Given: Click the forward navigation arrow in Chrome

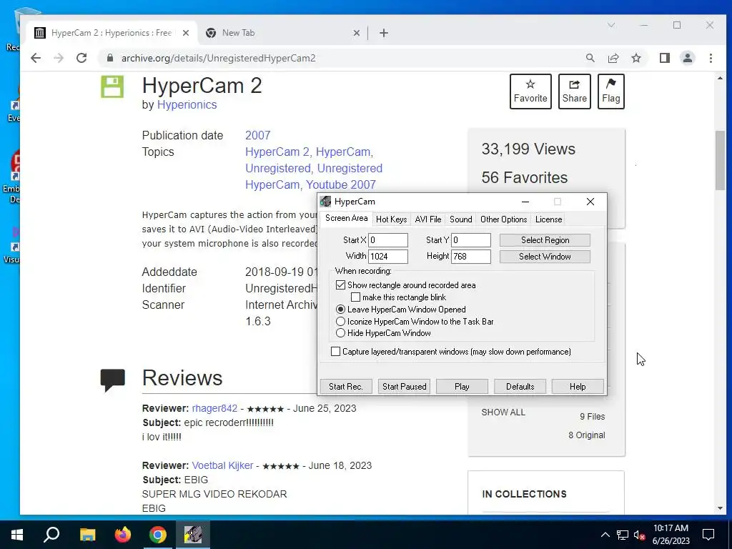Looking at the screenshot, I should coord(59,58).
